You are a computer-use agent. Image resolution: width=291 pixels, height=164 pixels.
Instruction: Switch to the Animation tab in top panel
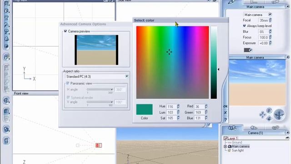click(x=276, y=2)
